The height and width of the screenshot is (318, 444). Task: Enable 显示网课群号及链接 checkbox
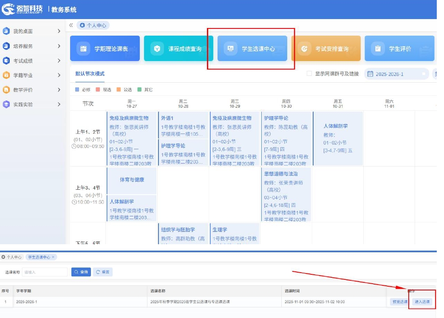point(309,74)
